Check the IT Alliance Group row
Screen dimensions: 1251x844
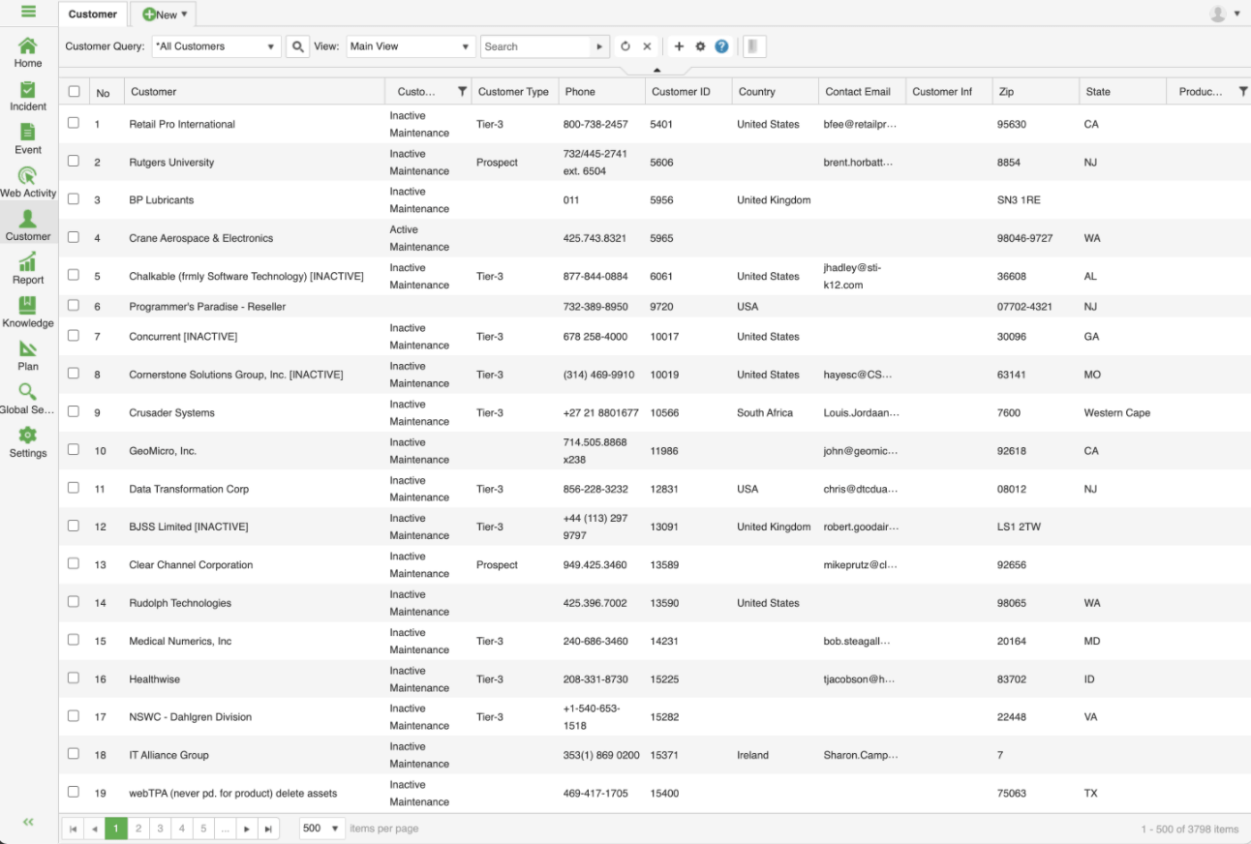[74, 754]
